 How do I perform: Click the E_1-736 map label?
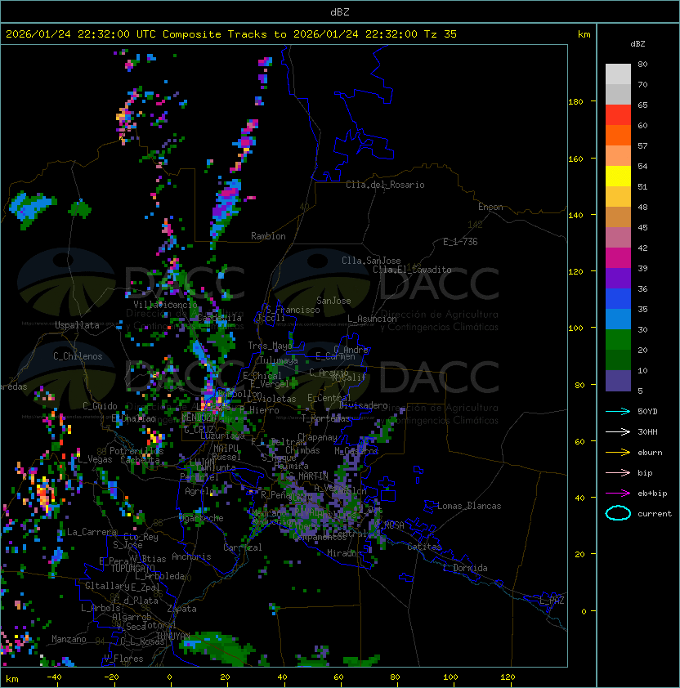(460, 242)
